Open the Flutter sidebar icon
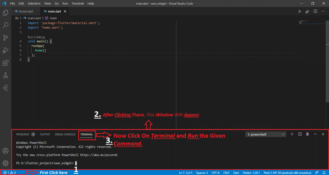Viewport: 329px width, 175px height. (5, 88)
